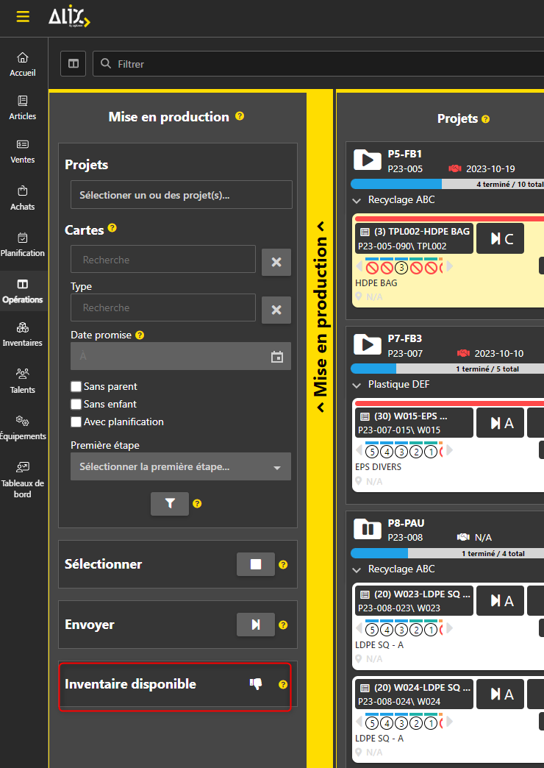The width and height of the screenshot is (544, 768).
Task: Open the Première étape dropdown
Action: click(181, 466)
